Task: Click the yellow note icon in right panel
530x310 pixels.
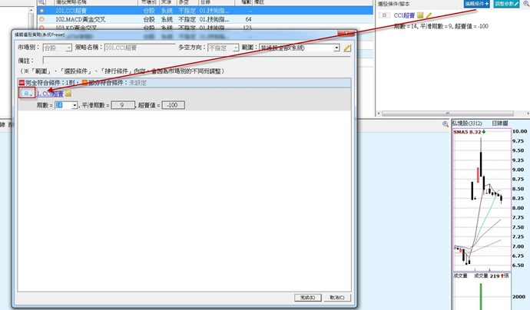Action: [x=420, y=15]
